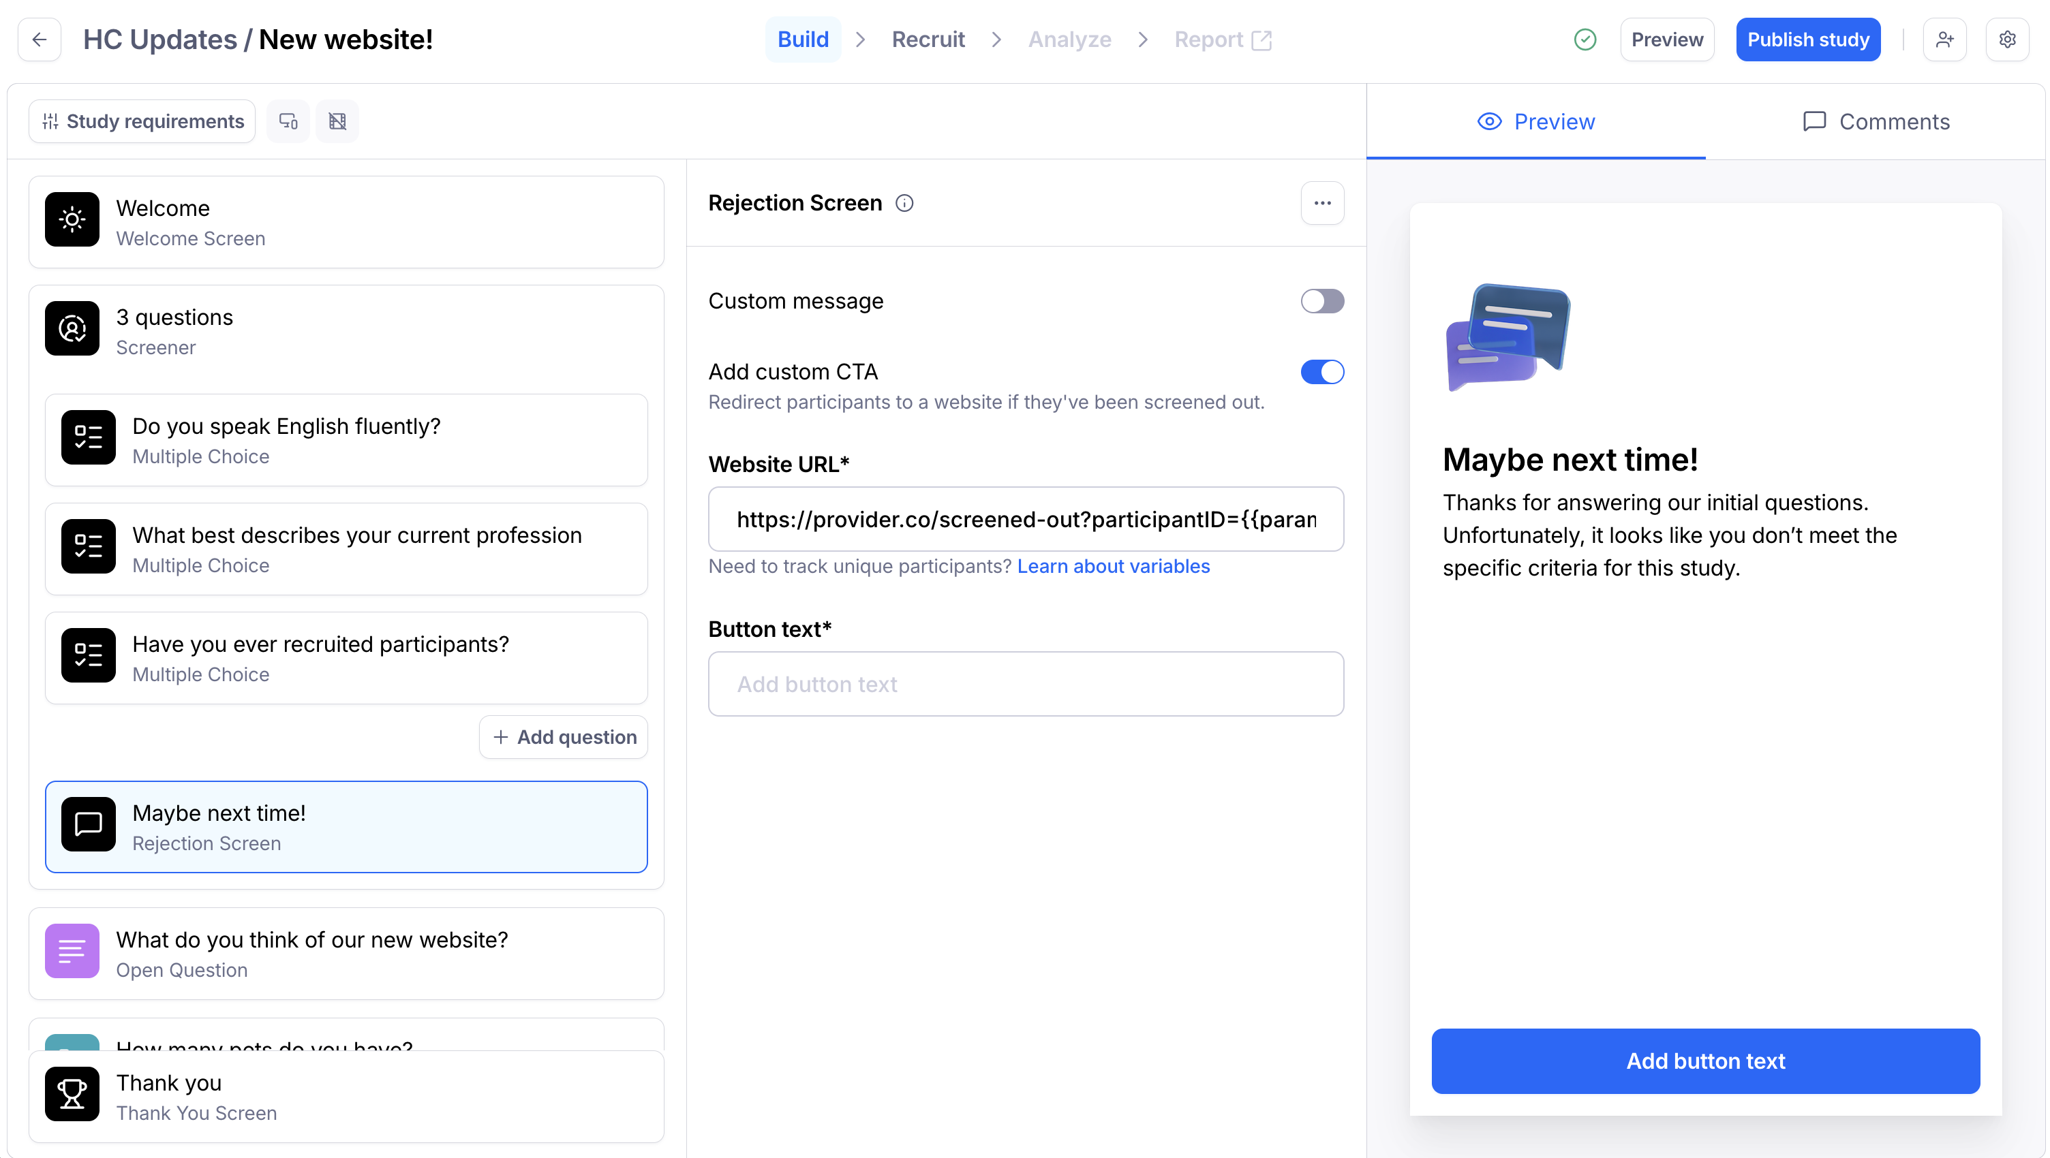Viewport: 2050px width, 1158px height.
Task: Open the Report step
Action: [1223, 39]
